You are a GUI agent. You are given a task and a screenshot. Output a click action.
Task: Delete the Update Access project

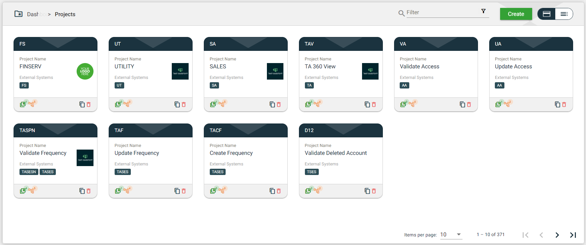pos(564,104)
